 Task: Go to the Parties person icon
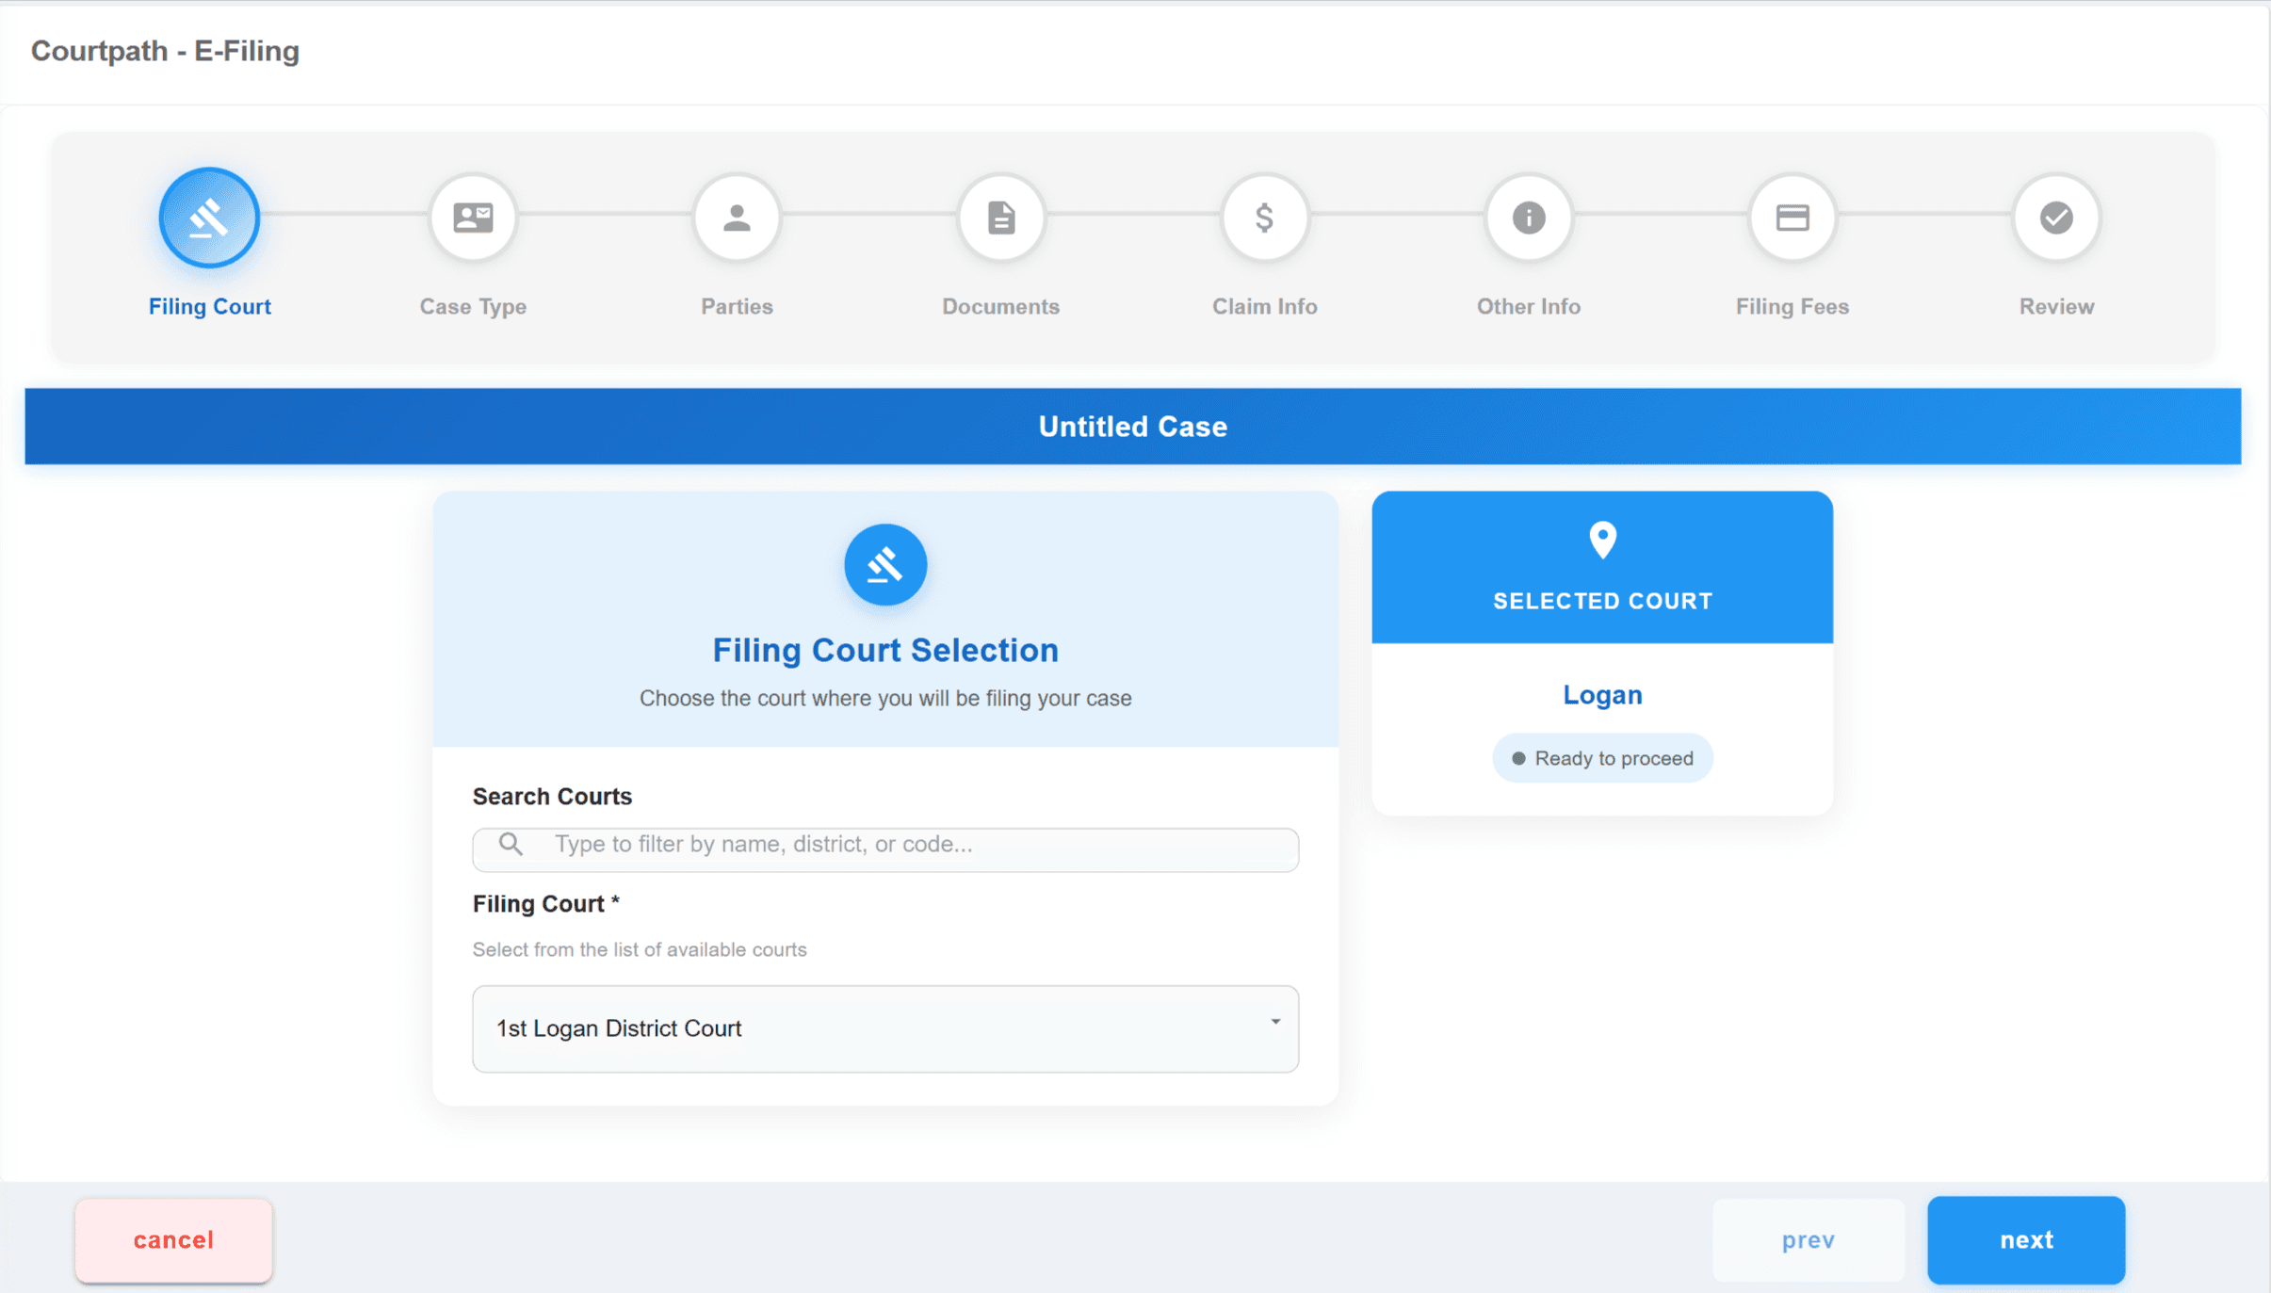[737, 218]
